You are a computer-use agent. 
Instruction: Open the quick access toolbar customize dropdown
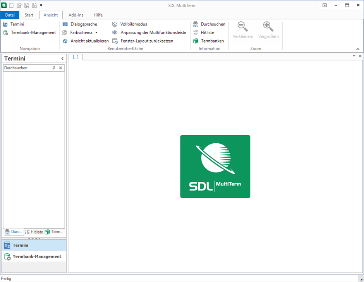click(x=41, y=5)
